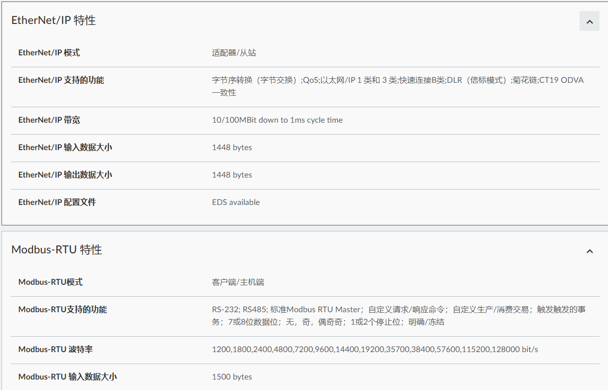
Task: Click the EDS available value text
Action: (x=235, y=202)
